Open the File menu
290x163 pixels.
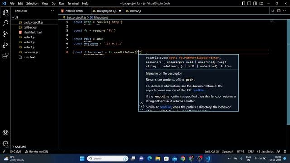(x=12, y=3)
